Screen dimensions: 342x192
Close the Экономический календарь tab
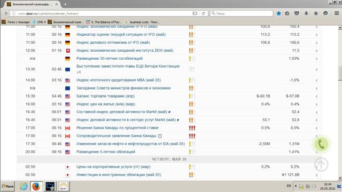57,4
